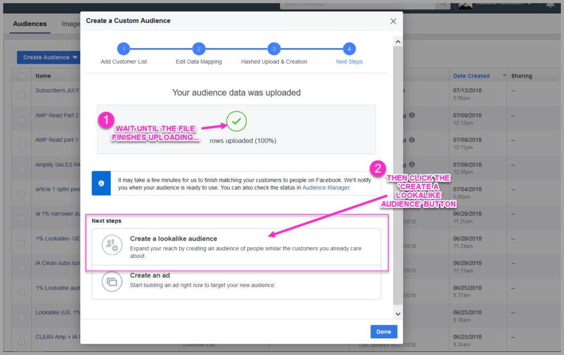Click the Sharing column header
Image resolution: width=564 pixels, height=355 pixels.
click(521, 76)
